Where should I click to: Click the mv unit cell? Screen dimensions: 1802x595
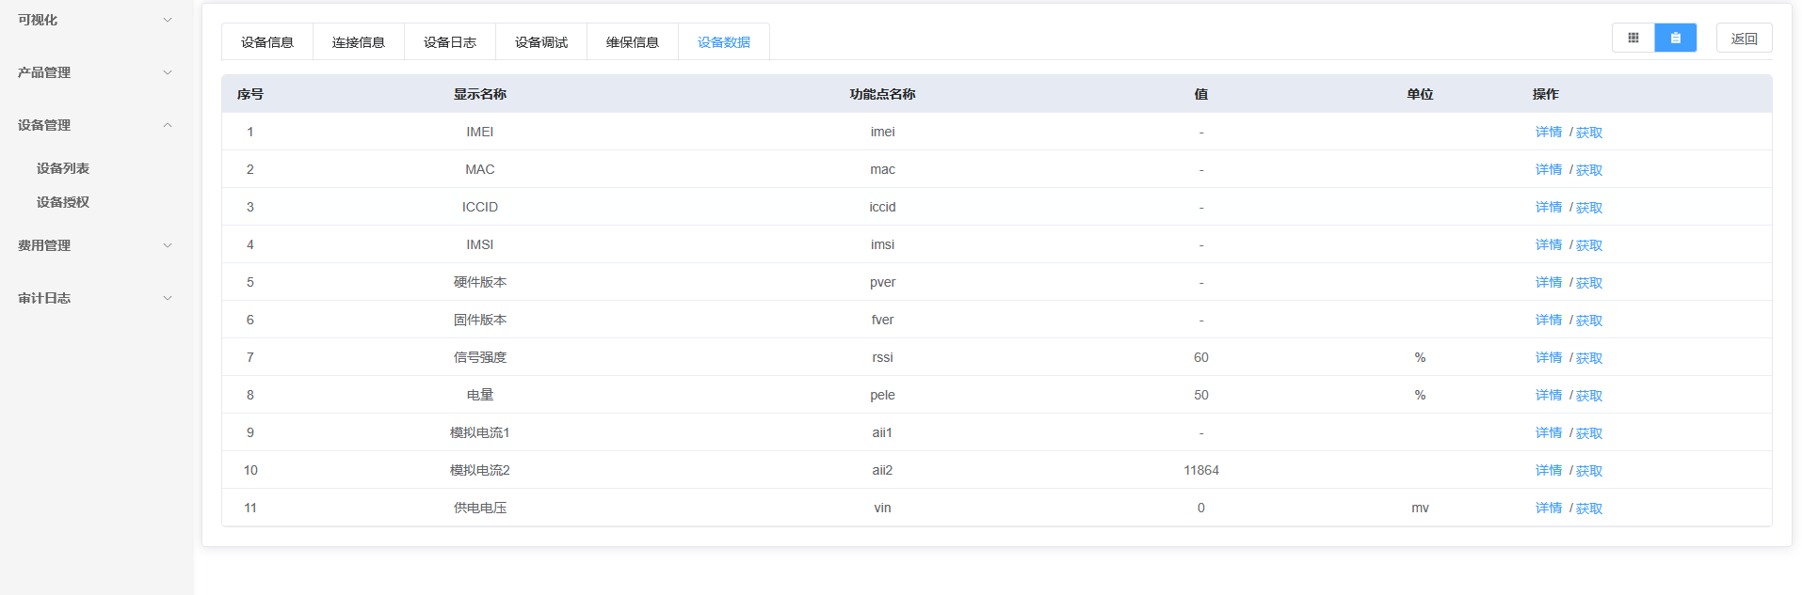1420,508
